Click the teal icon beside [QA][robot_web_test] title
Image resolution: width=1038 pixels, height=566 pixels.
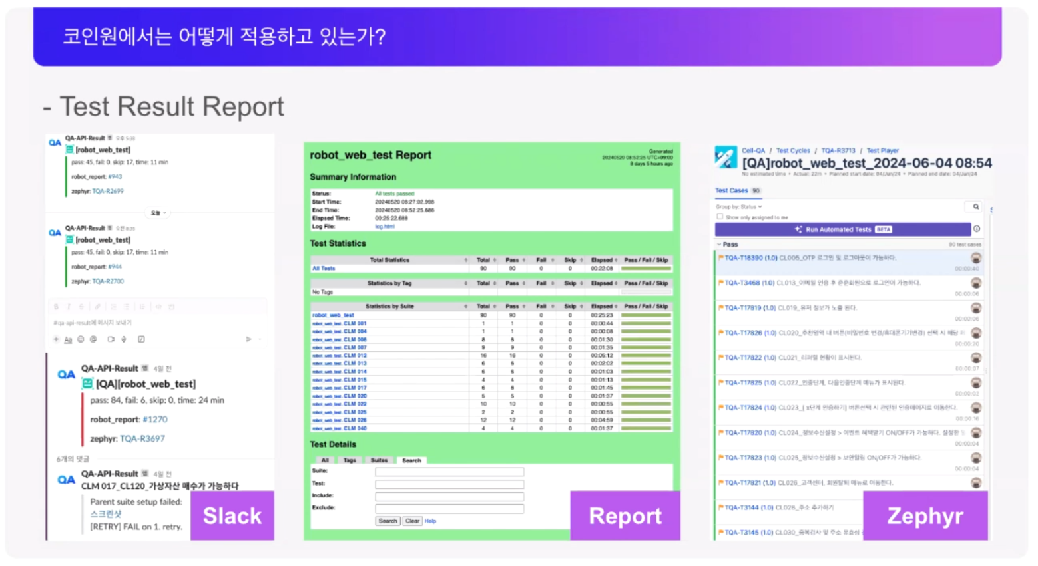pyautogui.click(x=87, y=384)
